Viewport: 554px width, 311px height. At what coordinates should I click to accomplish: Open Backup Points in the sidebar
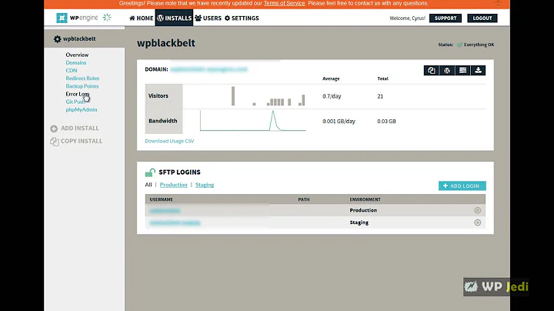pos(82,86)
